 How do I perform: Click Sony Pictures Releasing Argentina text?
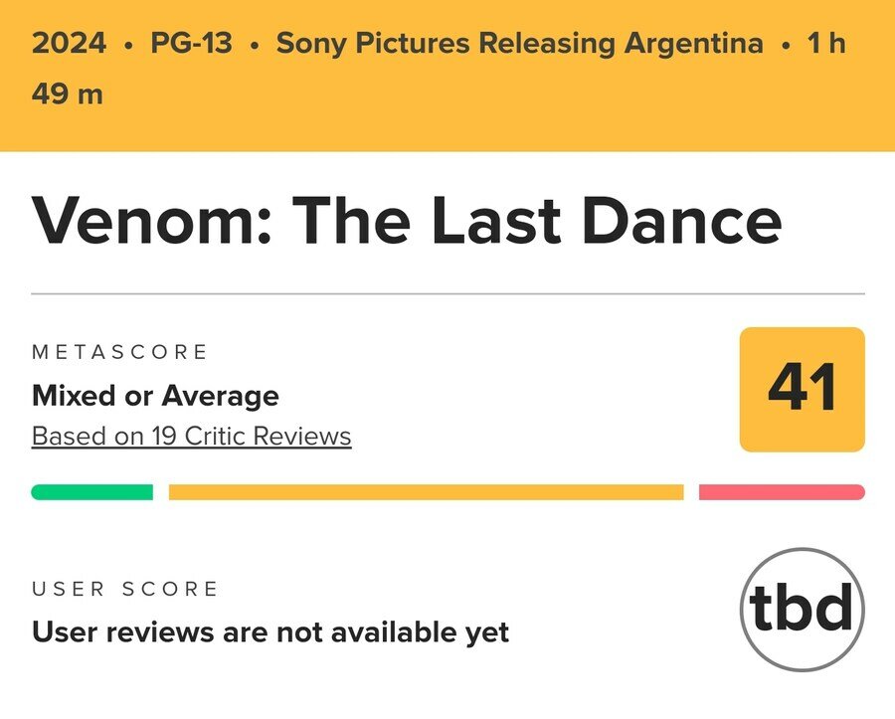519,44
